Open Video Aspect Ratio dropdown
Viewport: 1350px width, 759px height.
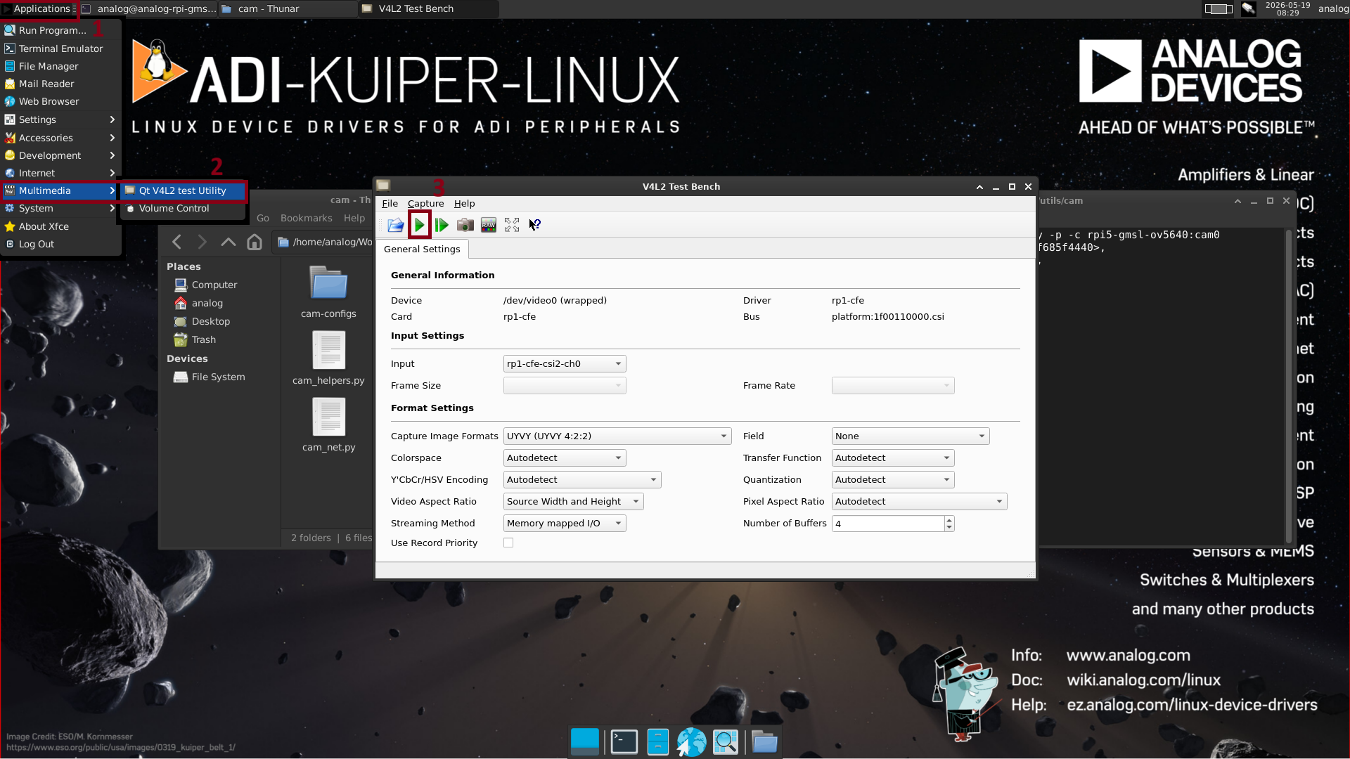tap(573, 501)
